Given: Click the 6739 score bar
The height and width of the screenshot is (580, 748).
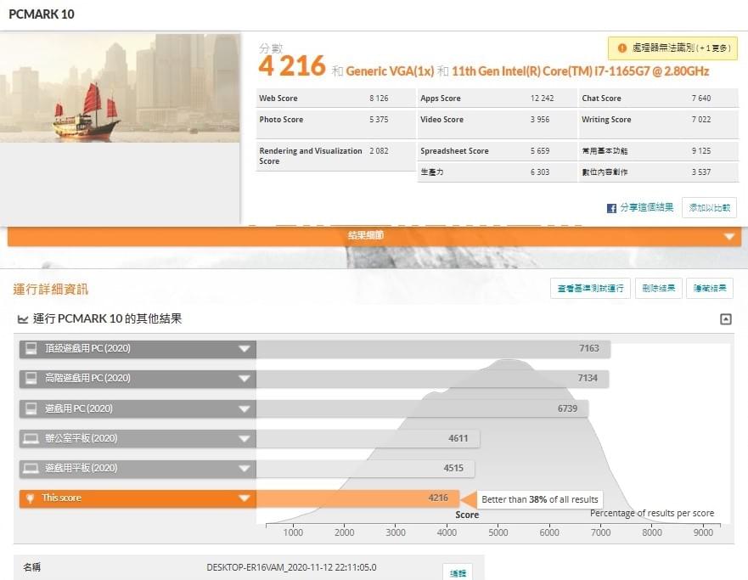Looking at the screenshot, I should pos(422,408).
